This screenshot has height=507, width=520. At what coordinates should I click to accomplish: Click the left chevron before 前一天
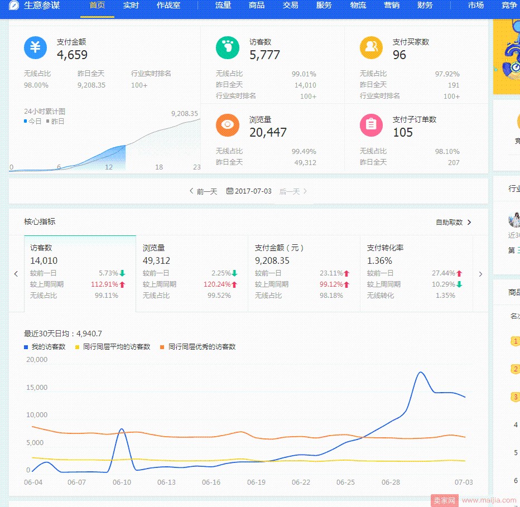pyautogui.click(x=191, y=191)
